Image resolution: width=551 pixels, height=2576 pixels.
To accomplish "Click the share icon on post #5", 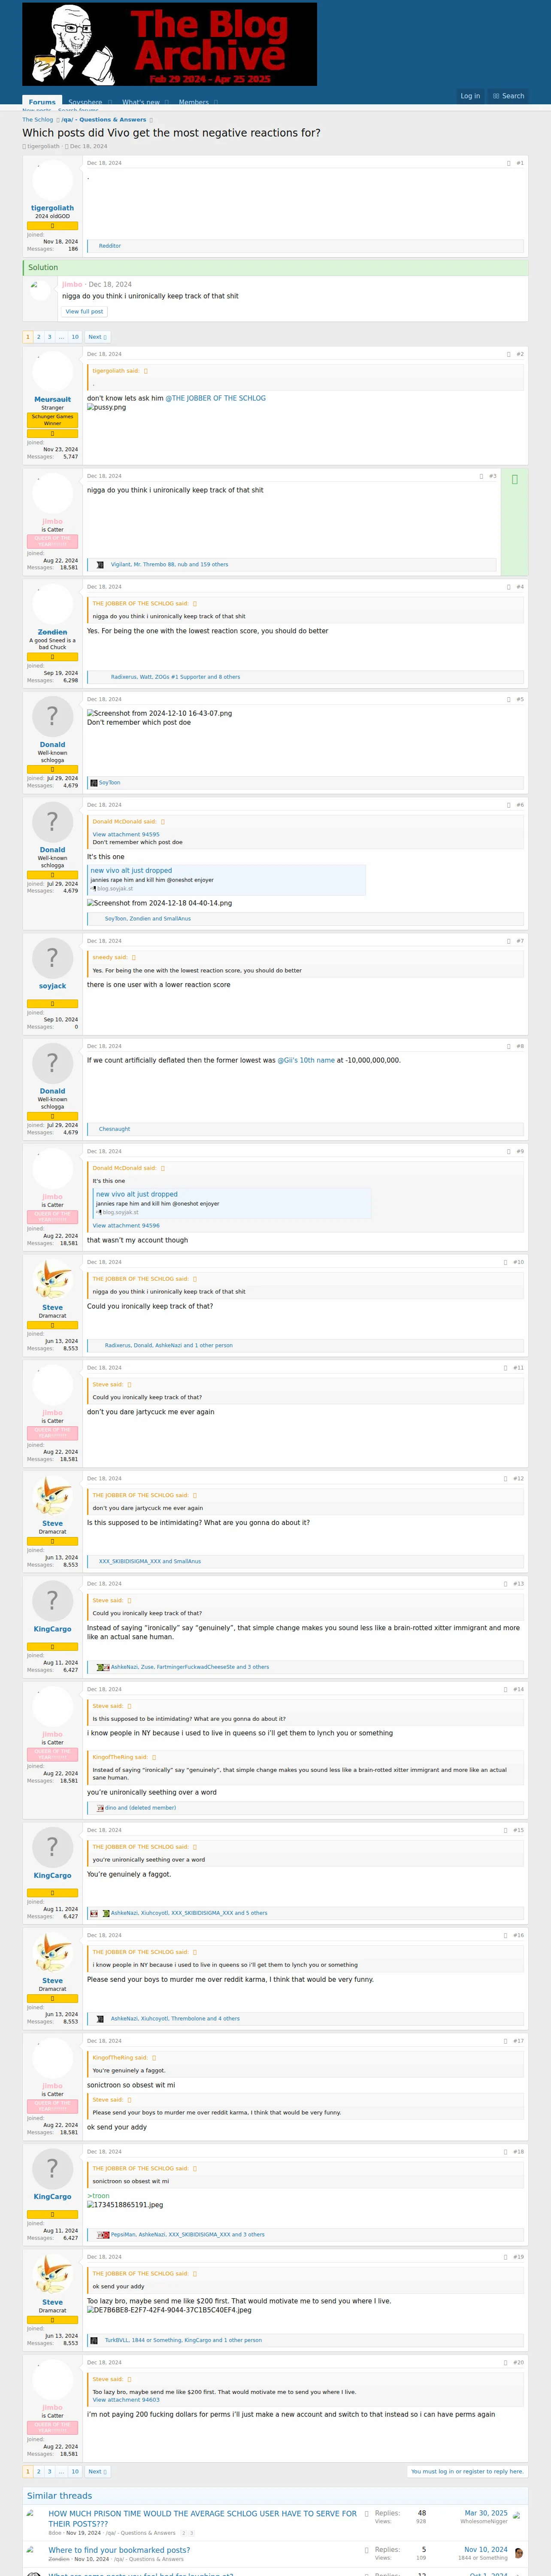I will (x=508, y=699).
